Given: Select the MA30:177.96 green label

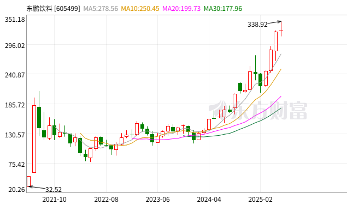Looking at the screenshot, I should point(223,9).
